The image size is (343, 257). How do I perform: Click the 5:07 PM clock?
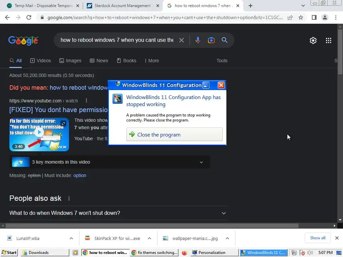coord(325,252)
